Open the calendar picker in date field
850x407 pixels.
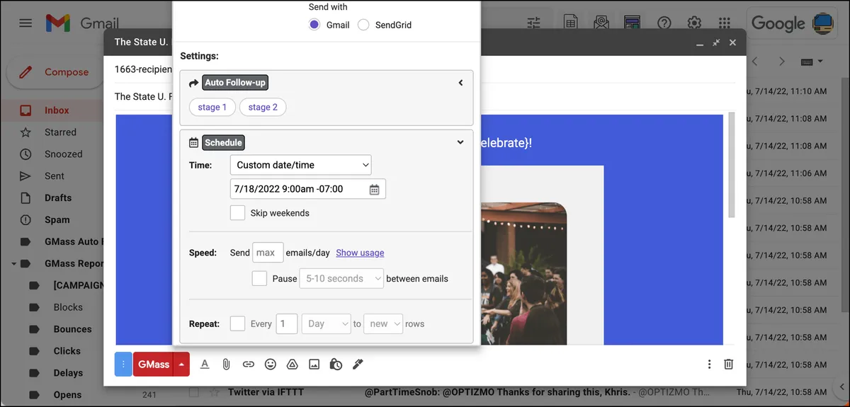click(374, 189)
